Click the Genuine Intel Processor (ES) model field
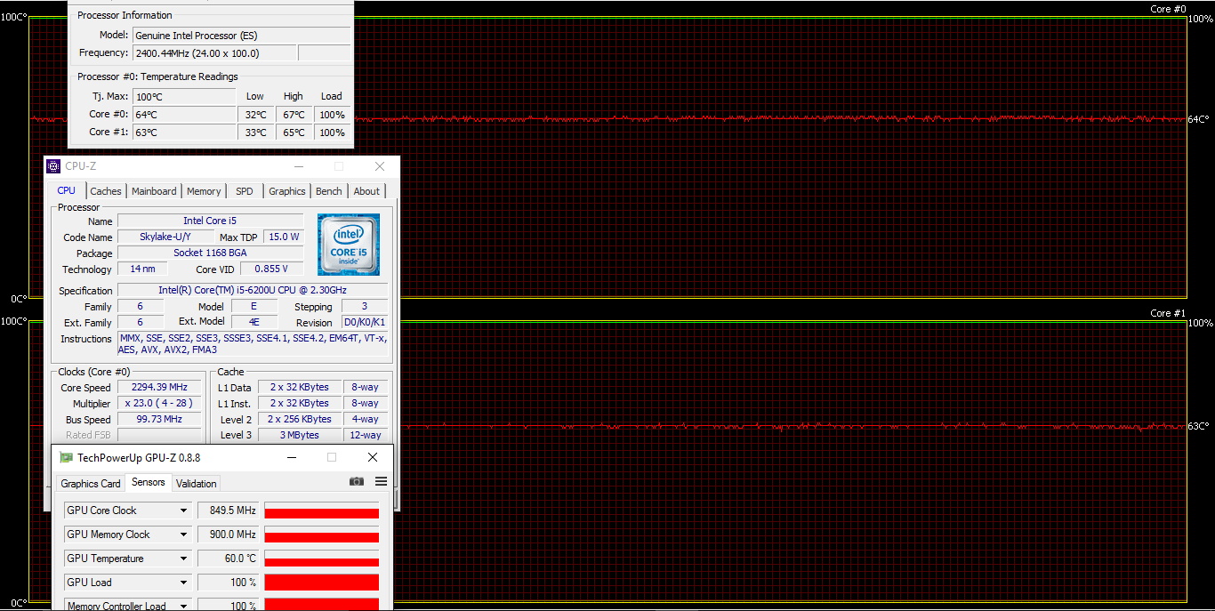Viewport: 1215px width, 611px height. tap(241, 36)
